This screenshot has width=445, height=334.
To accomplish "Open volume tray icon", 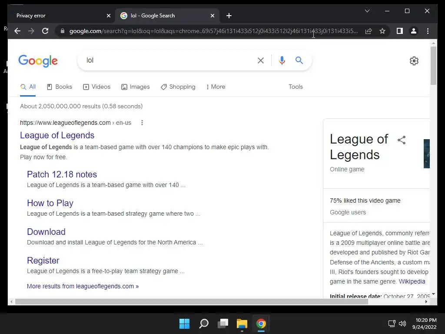I will [402, 324].
